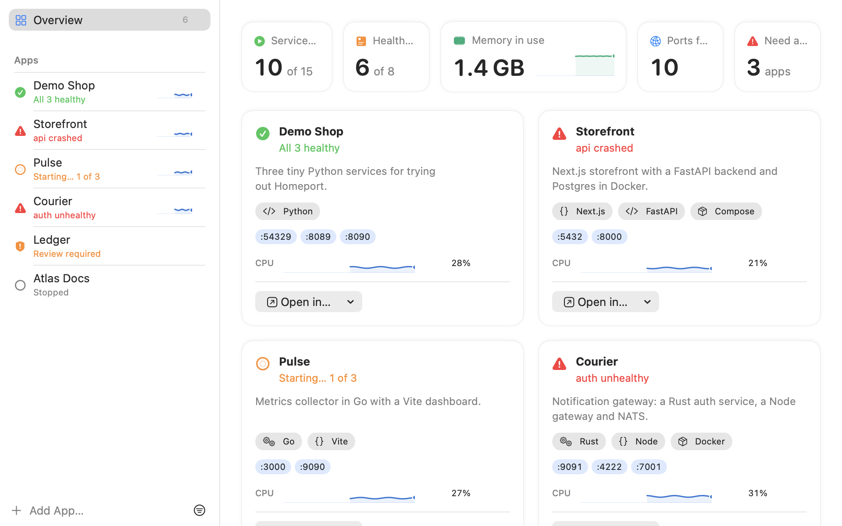This screenshot has height=526, width=842.
Task: Click the green check icon on the Demo Shop card
Action: (x=263, y=134)
